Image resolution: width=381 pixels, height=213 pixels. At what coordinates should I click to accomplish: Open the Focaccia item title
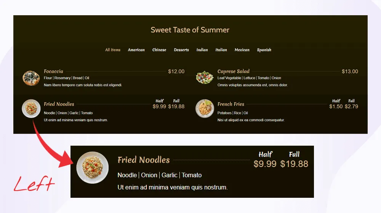coord(53,71)
